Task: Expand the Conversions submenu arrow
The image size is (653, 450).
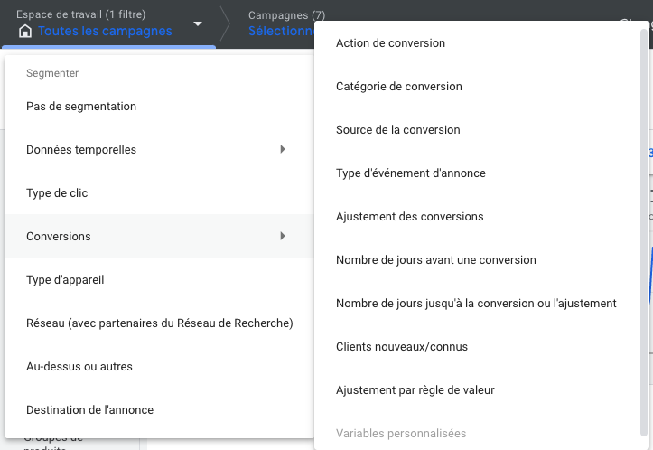Action: coord(283,236)
